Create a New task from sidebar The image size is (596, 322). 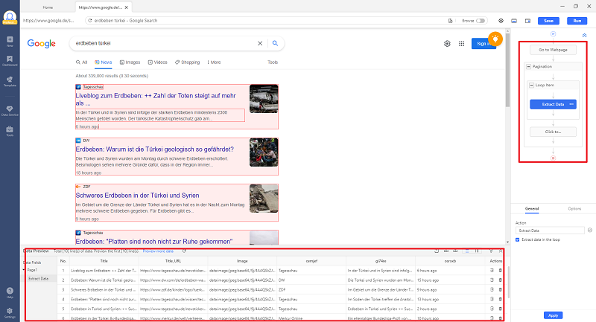[x=10, y=42]
